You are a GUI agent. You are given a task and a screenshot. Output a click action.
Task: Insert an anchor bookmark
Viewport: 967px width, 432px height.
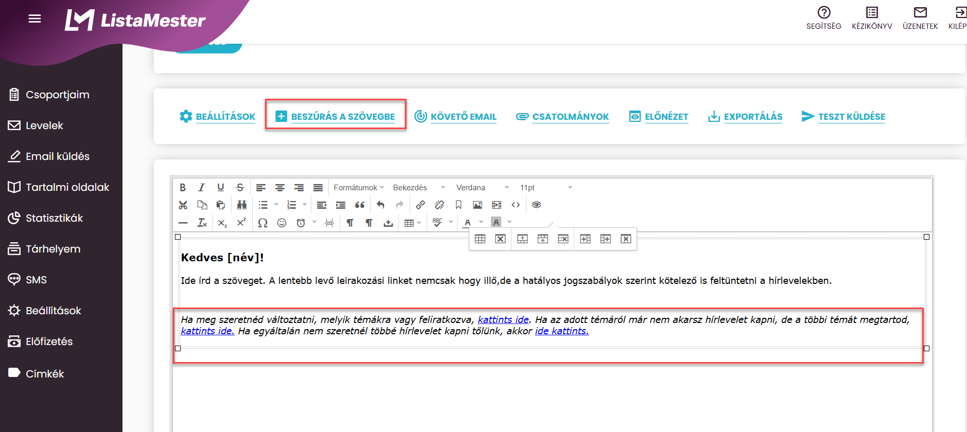(459, 205)
